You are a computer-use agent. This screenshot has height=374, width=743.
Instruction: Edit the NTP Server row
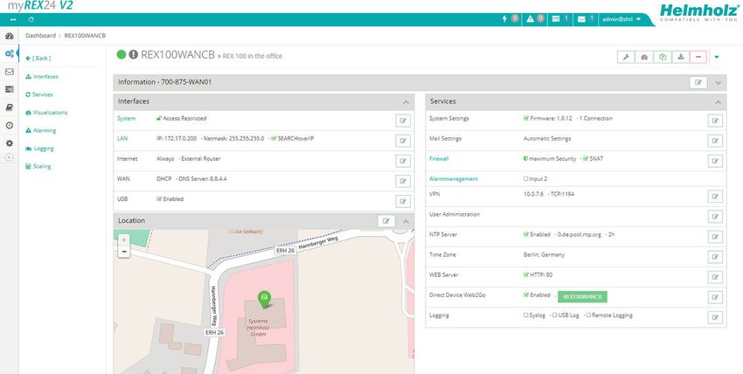point(715,237)
